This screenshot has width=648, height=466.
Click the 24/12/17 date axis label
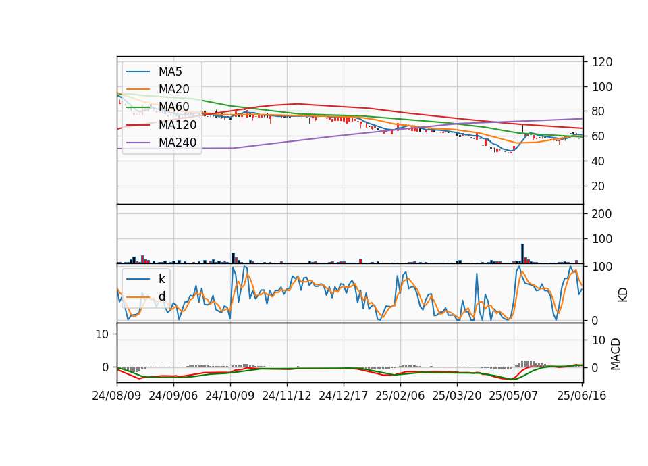point(343,396)
